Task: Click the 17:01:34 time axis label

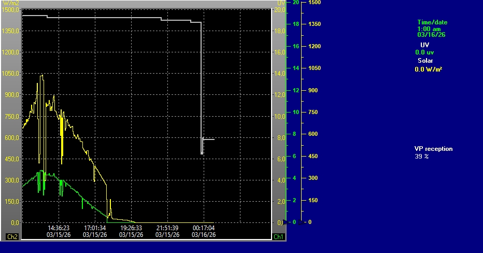Action: tap(95, 228)
